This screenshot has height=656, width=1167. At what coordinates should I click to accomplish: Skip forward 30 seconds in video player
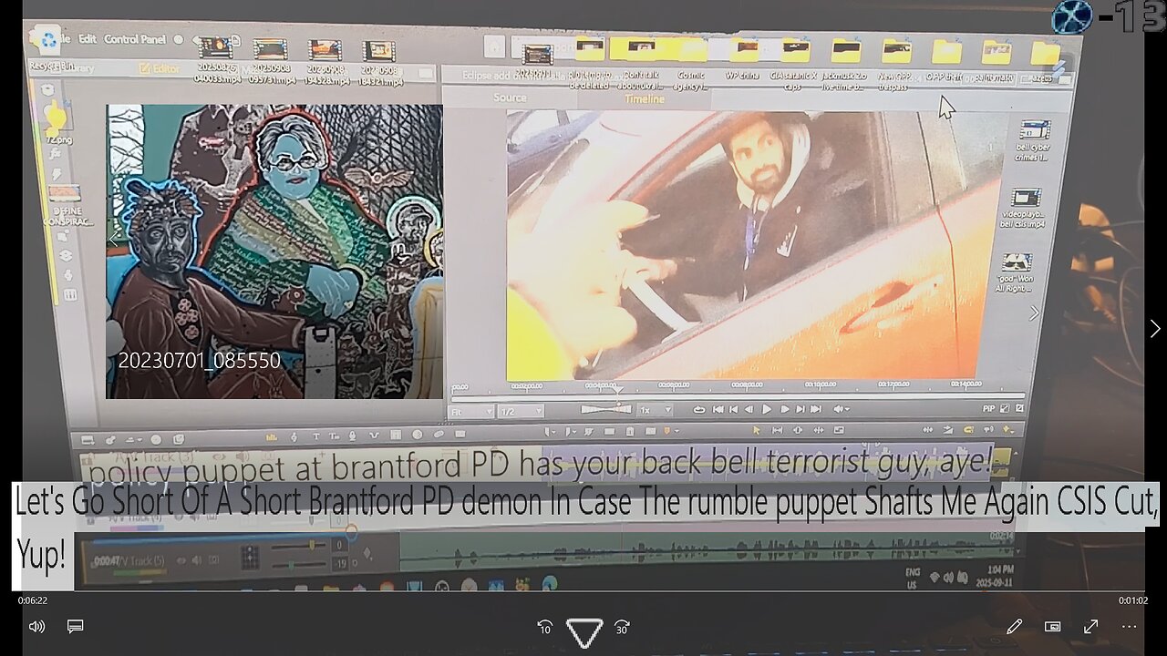(623, 627)
